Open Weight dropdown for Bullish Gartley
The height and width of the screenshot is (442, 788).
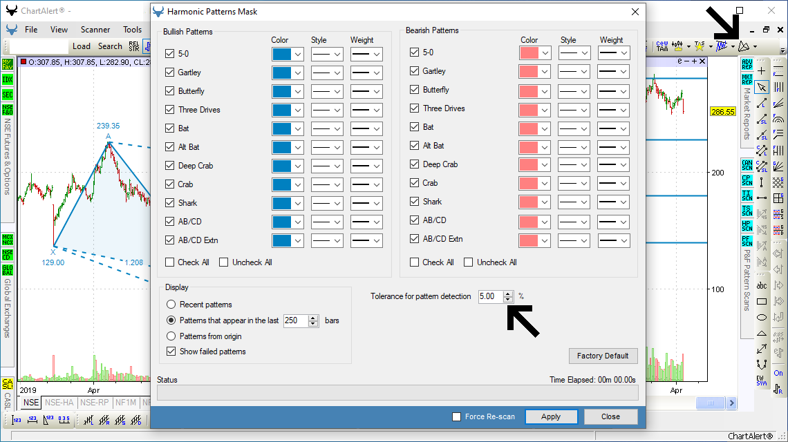point(366,73)
